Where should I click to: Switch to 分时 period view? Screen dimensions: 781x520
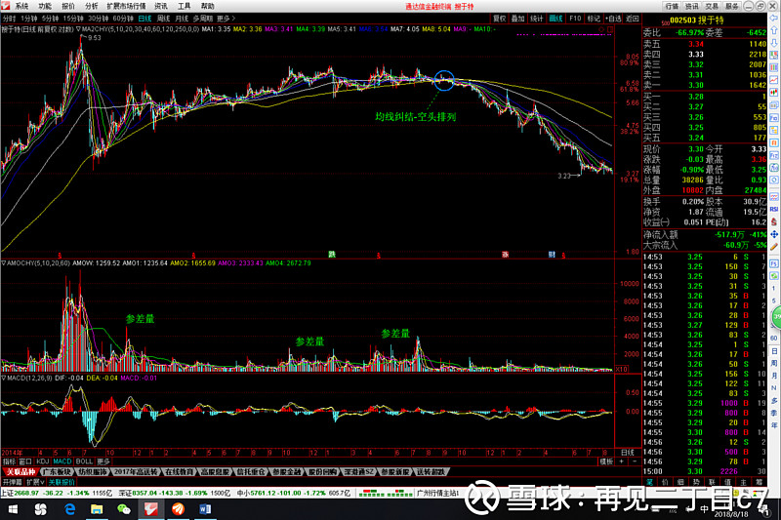(x=9, y=19)
